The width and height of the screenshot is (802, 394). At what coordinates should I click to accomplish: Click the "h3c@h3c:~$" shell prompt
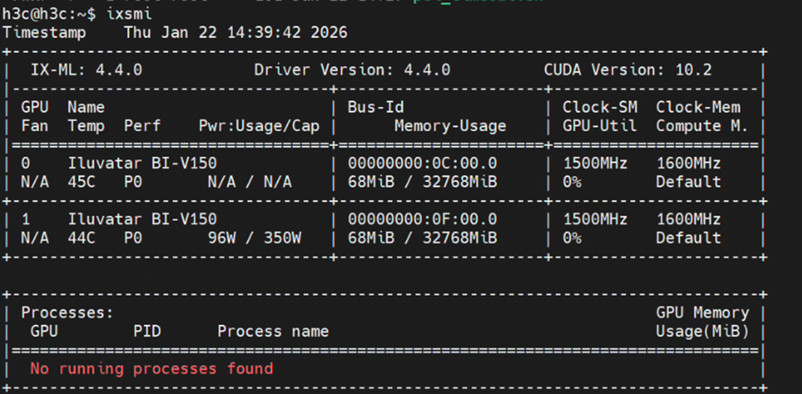coord(49,13)
